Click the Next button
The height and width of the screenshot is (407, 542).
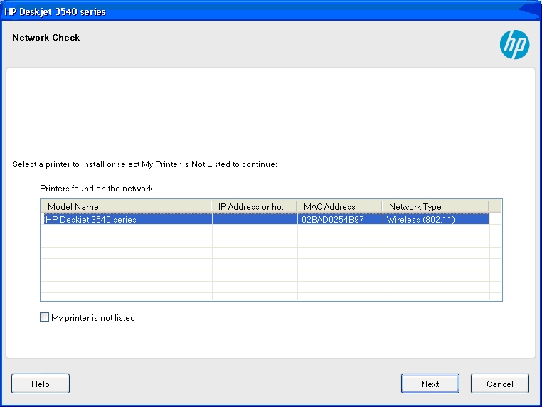click(430, 384)
